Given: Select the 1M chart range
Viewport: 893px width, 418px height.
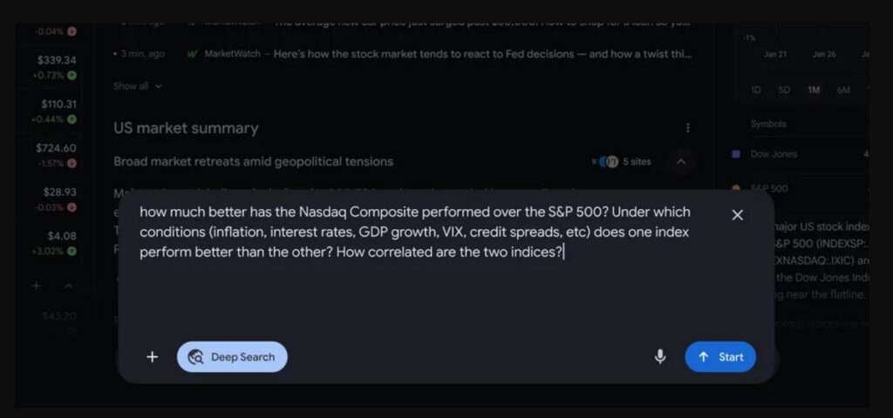Looking at the screenshot, I should (814, 90).
